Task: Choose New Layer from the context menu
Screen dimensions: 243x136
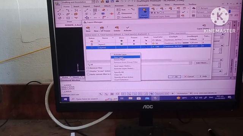Action: (125, 57)
